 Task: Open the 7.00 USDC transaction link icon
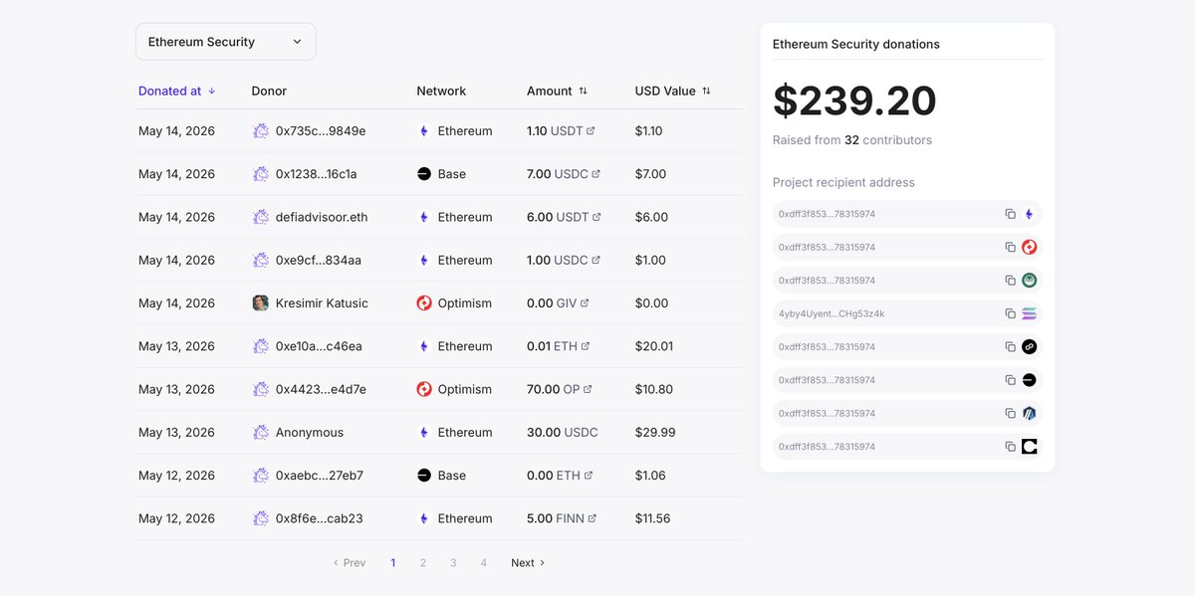pos(596,174)
